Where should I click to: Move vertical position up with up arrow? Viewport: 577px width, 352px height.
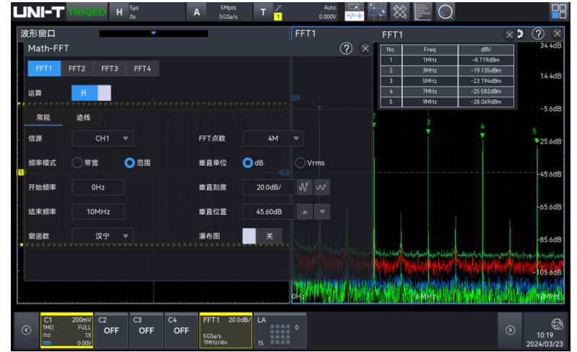click(x=304, y=211)
